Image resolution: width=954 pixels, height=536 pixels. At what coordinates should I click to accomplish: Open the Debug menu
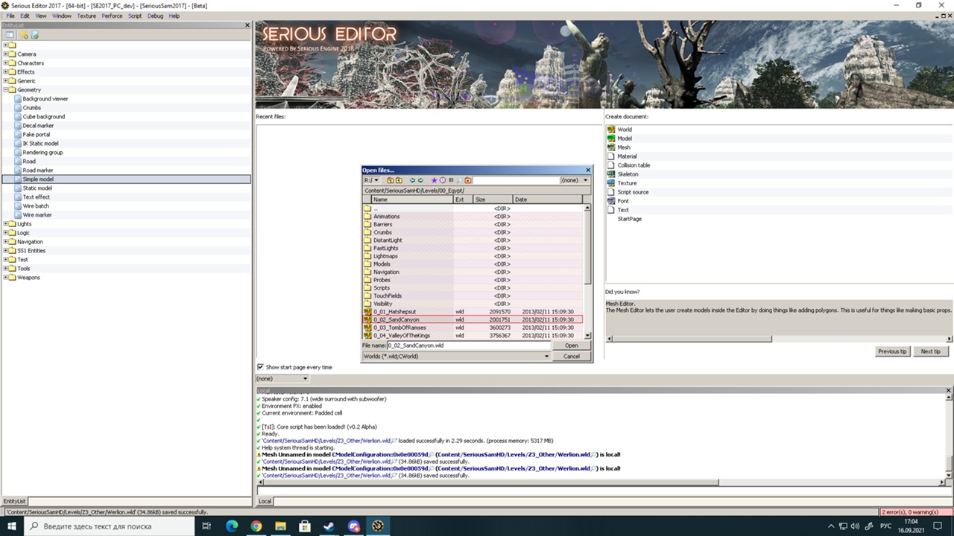(155, 16)
